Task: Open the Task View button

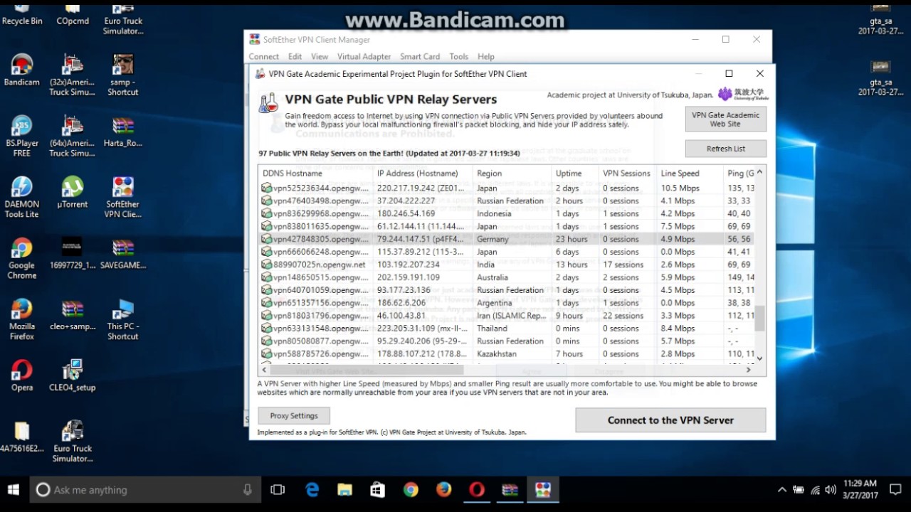Action: click(x=278, y=489)
